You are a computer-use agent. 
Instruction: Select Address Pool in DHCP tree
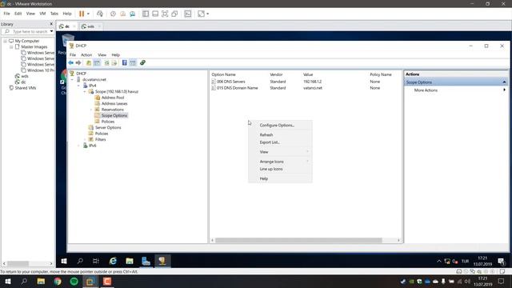pyautogui.click(x=113, y=98)
